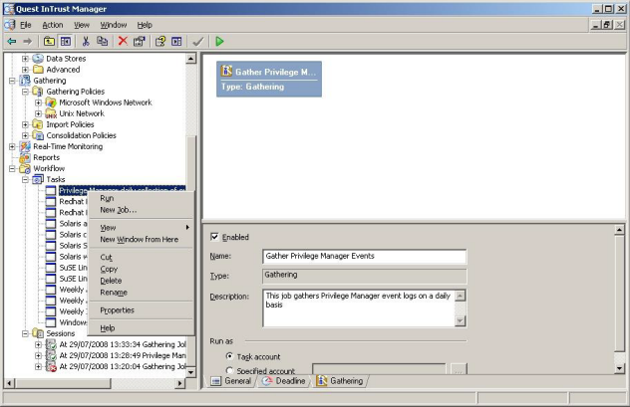
Task: Click the Advanced folder icon
Action: click(x=38, y=70)
